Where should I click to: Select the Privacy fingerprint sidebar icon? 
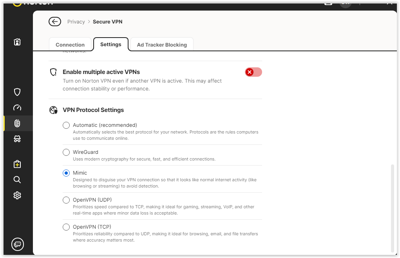17,123
